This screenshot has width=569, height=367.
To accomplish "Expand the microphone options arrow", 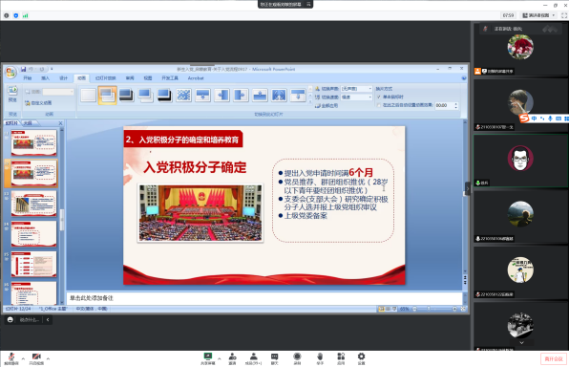I will pyautogui.click(x=23, y=358).
